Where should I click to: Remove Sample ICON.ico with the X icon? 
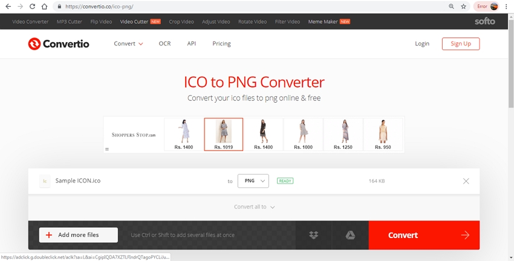(x=466, y=181)
